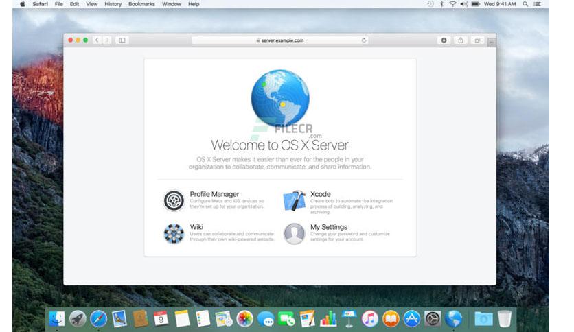Viewport: 574px width, 332px height.
Task: Follow the Profile Manager link text
Action: (214, 194)
